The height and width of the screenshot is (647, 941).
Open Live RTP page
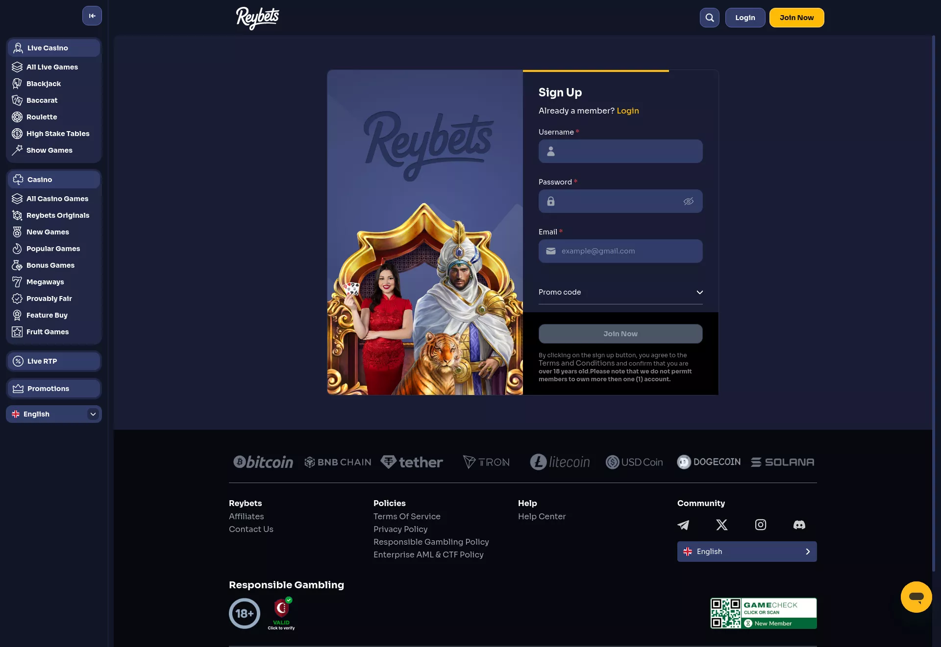click(54, 361)
